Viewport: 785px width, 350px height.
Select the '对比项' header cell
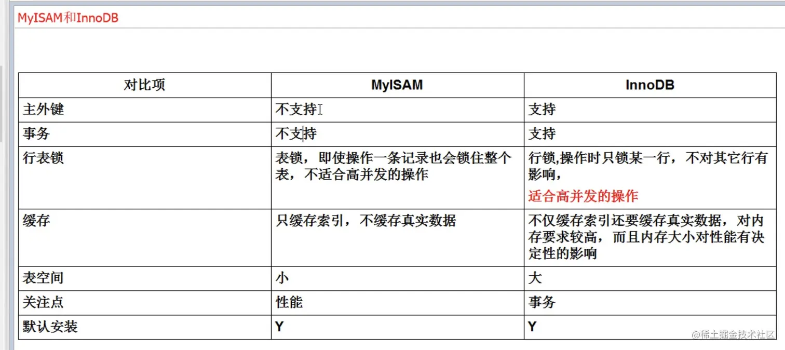[144, 85]
